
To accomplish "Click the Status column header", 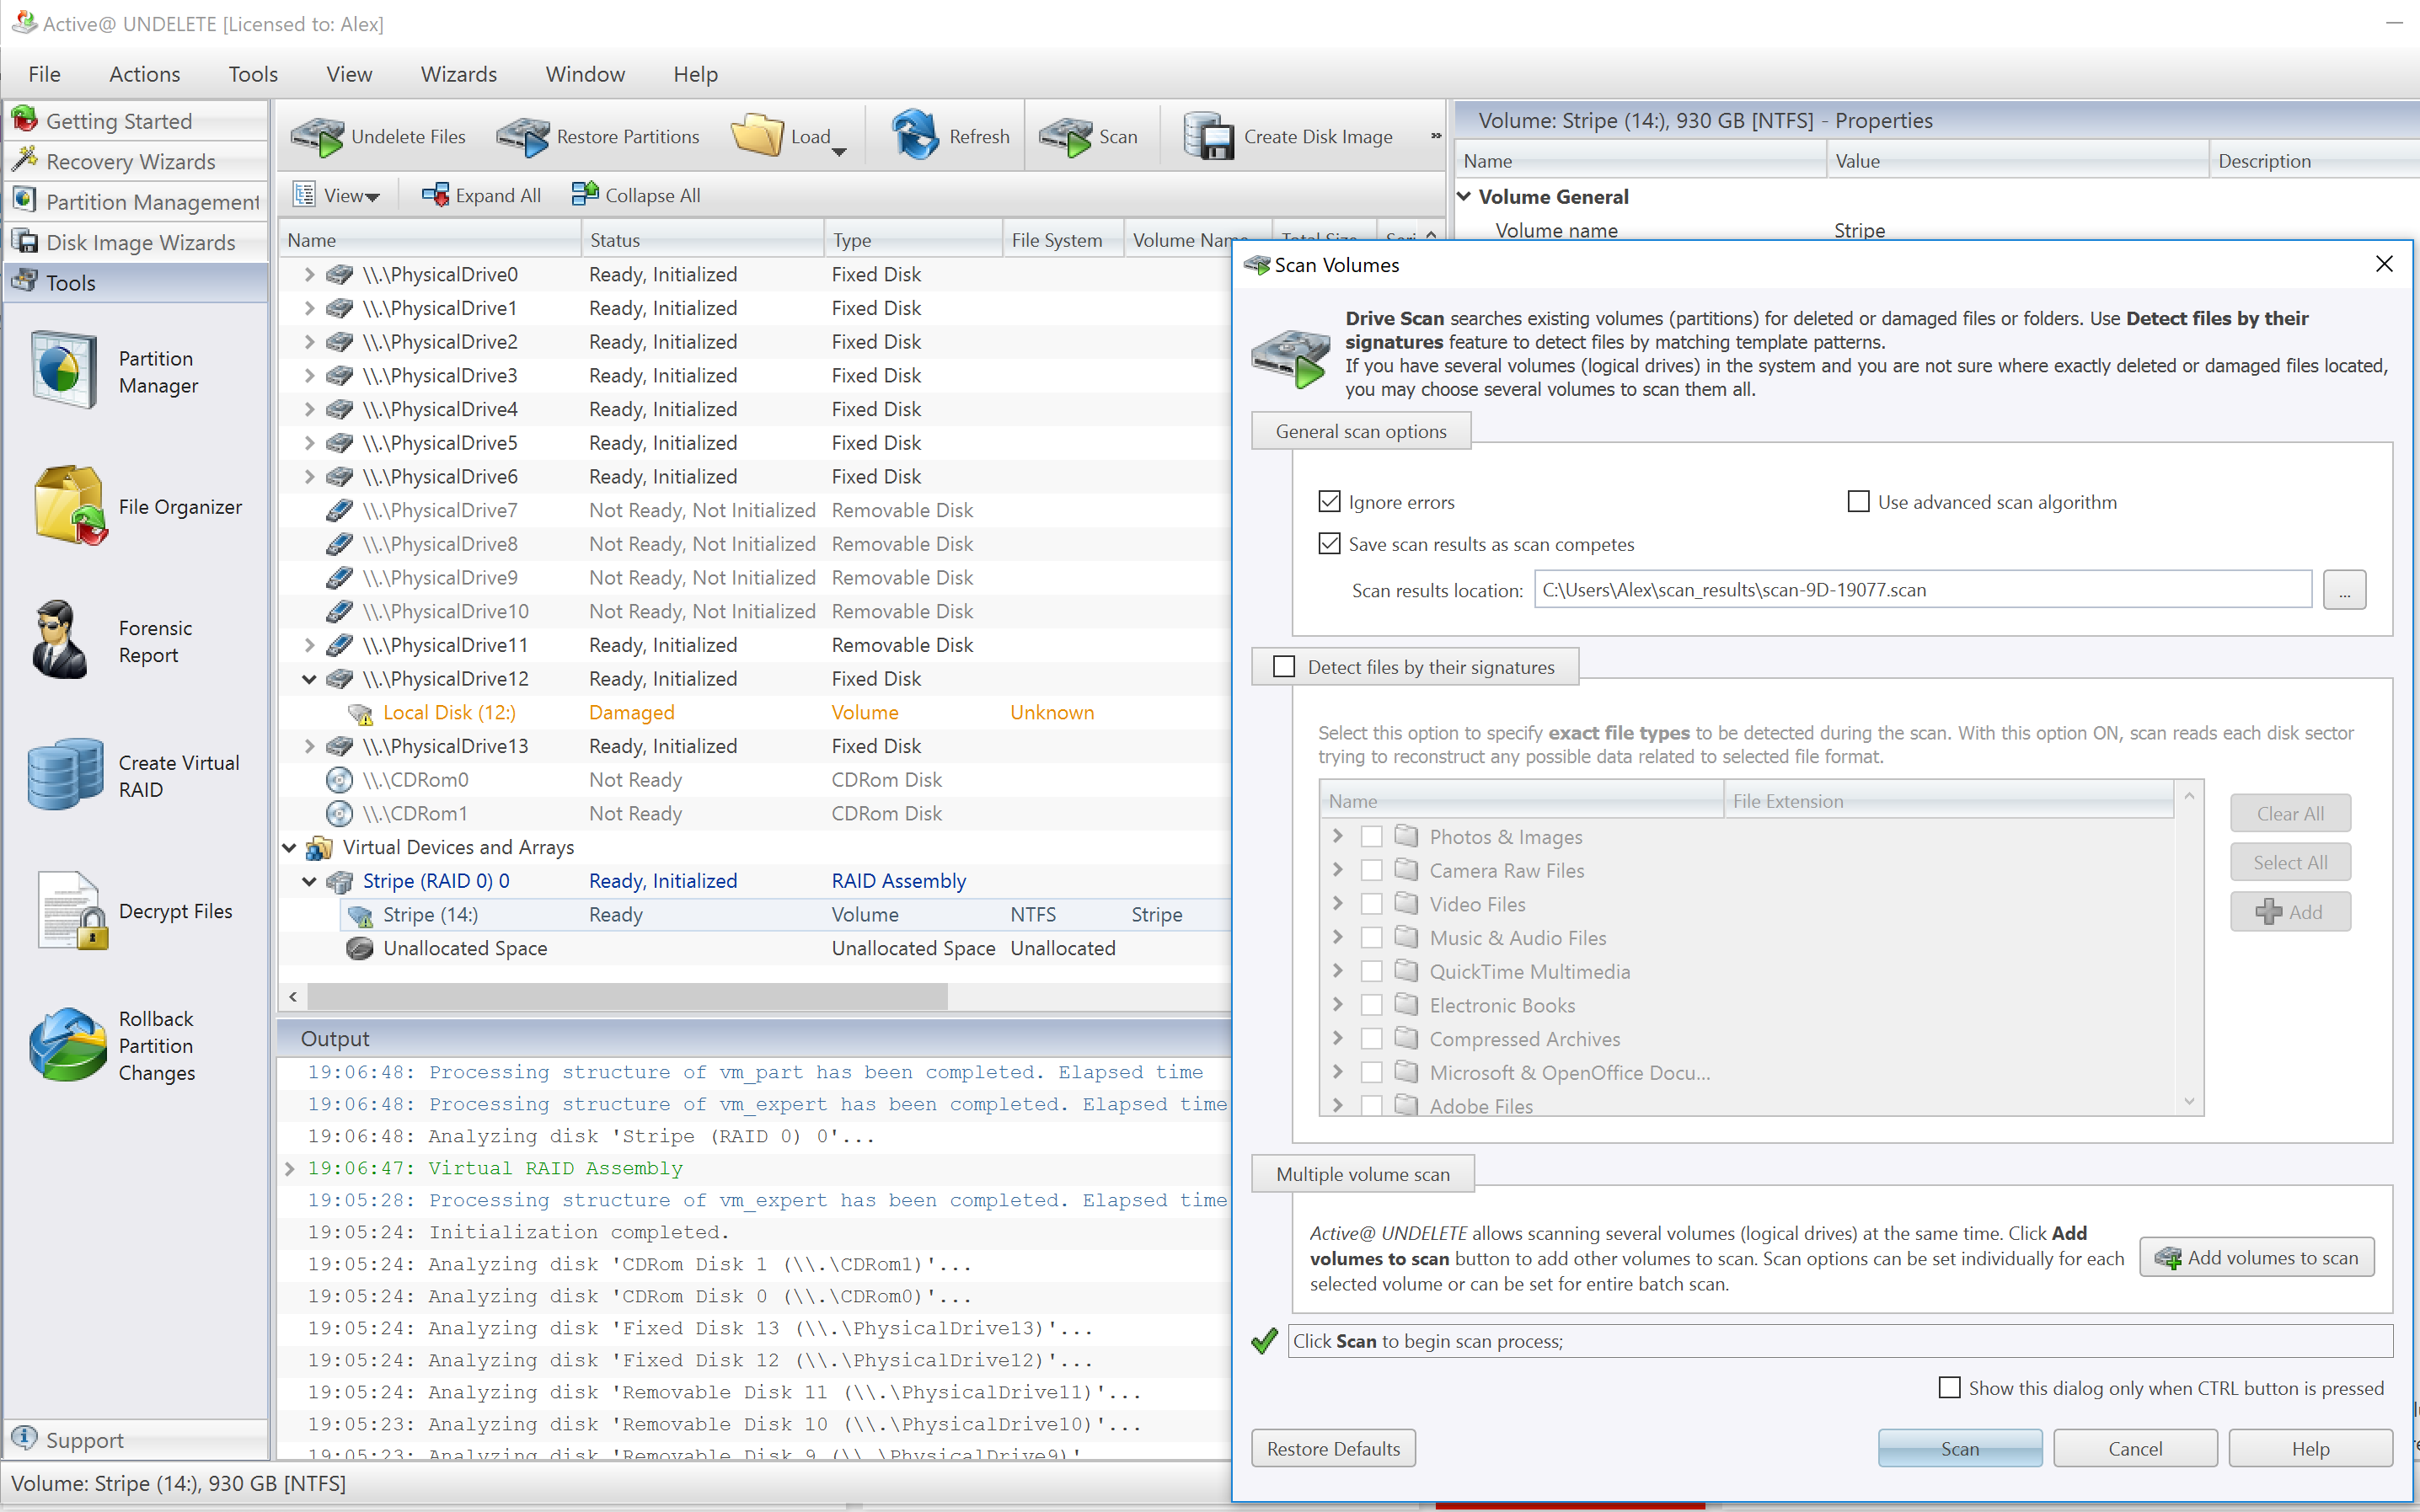I will [702, 240].
